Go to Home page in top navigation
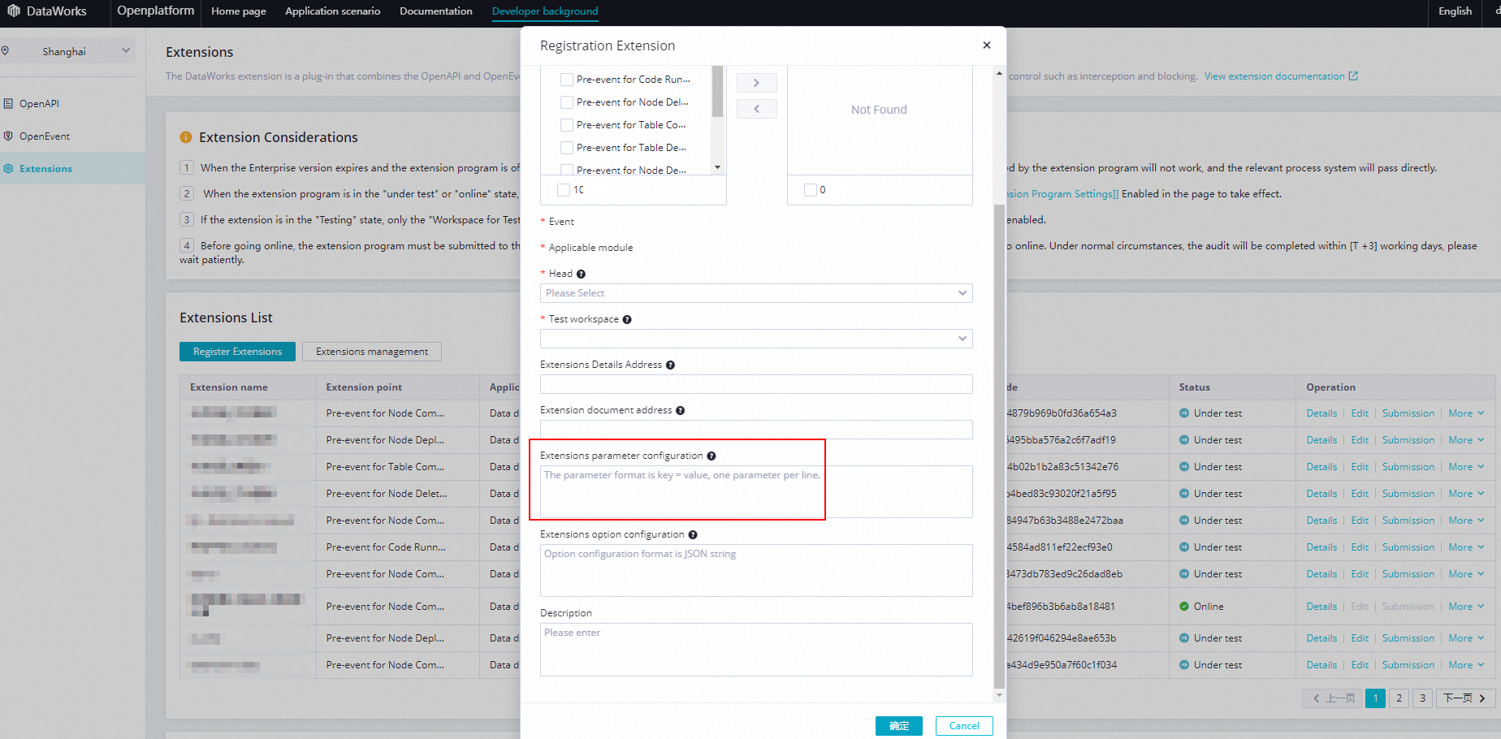 point(239,11)
